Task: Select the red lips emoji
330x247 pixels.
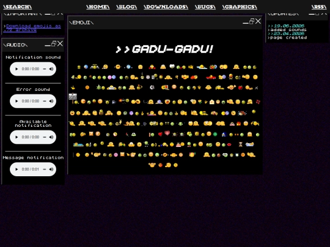Action: pos(229,145)
